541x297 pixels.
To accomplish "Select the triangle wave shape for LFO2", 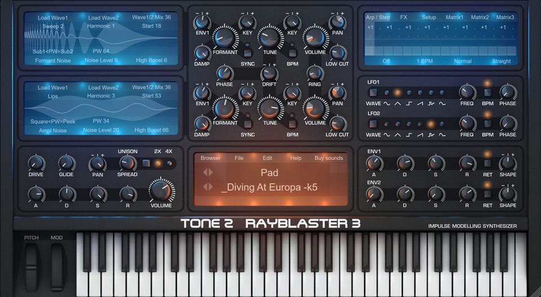I will [398, 124].
